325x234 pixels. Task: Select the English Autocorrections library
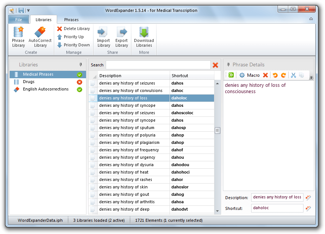pyautogui.click(x=48, y=89)
